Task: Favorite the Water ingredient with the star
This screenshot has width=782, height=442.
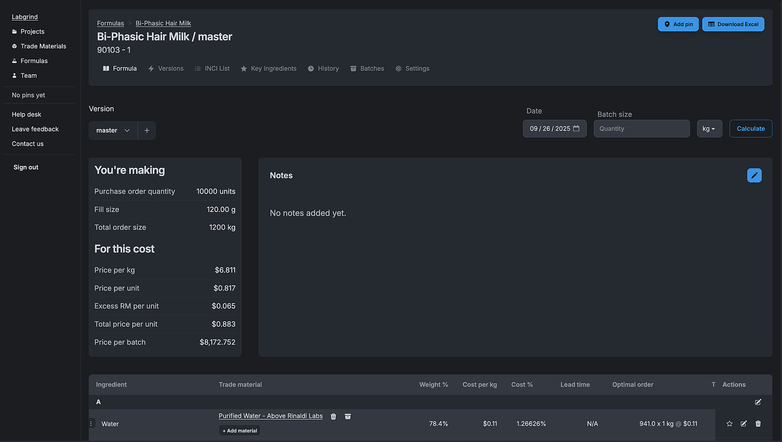Action: coord(729,424)
